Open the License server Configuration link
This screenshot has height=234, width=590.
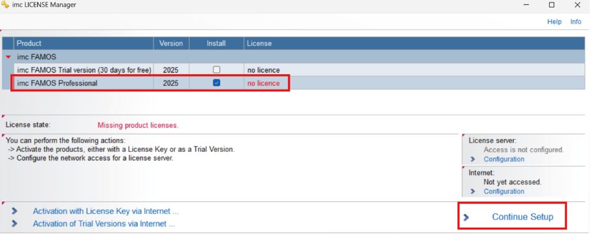click(504, 159)
